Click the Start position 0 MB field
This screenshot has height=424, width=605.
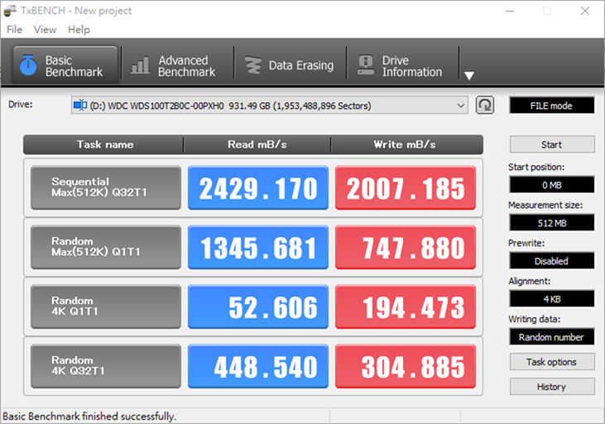point(551,184)
